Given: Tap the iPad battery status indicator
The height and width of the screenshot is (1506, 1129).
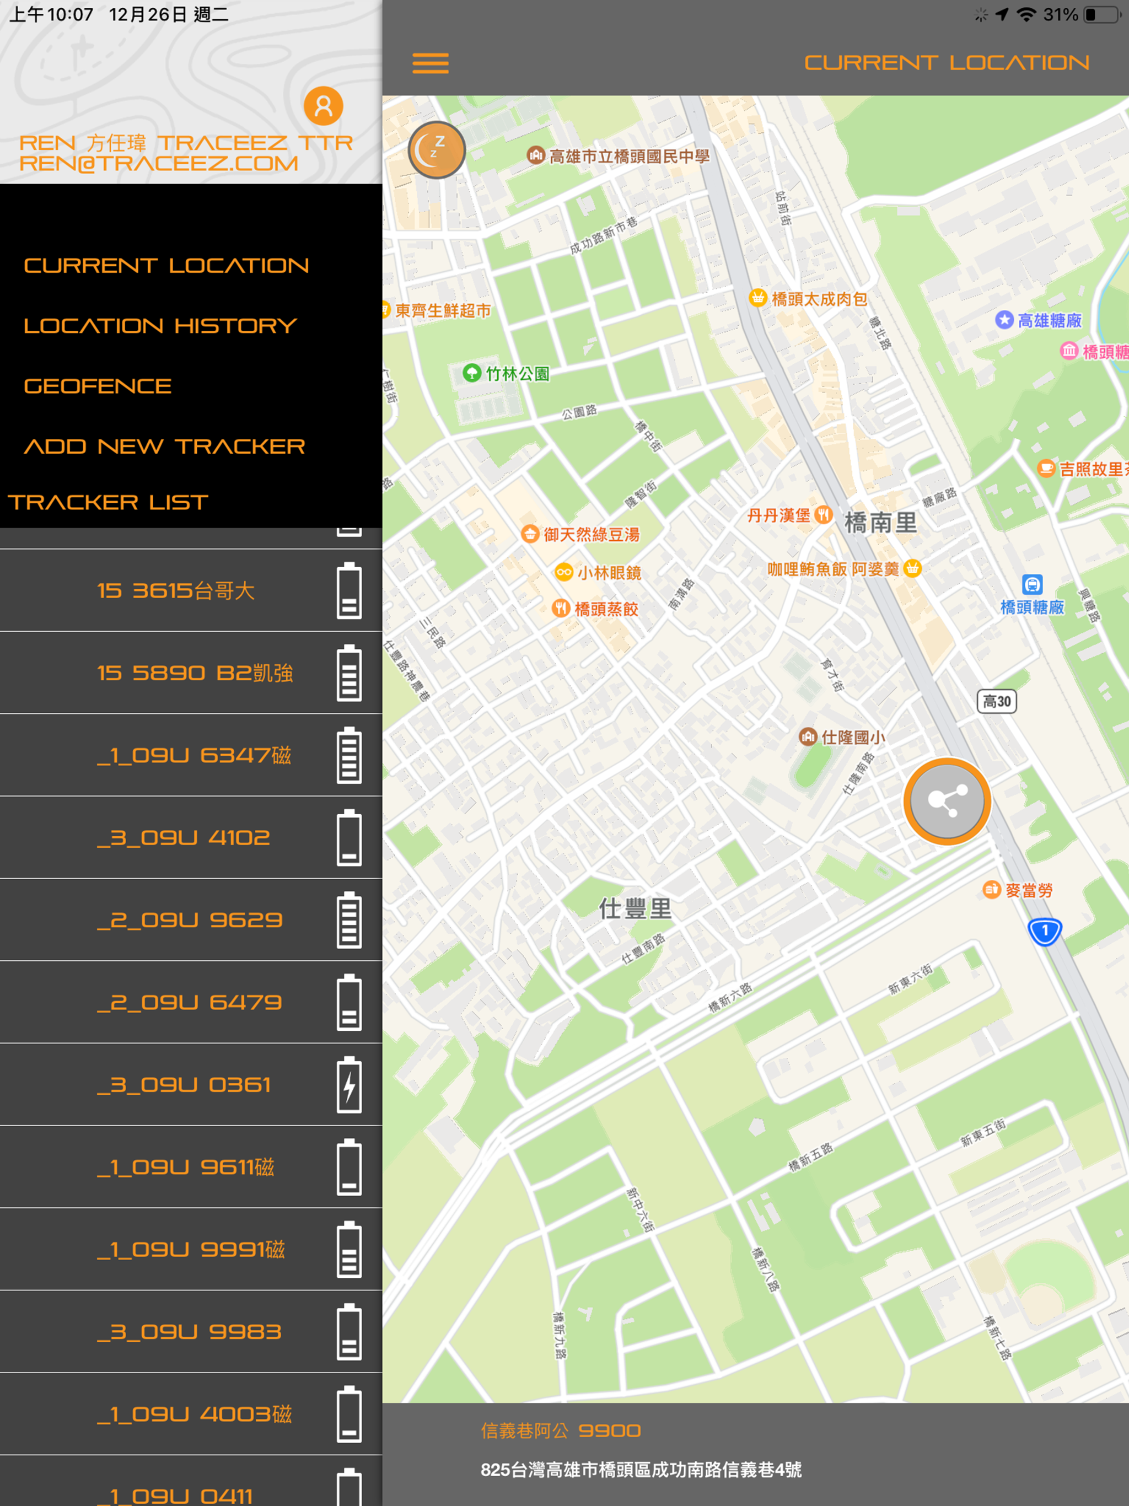Looking at the screenshot, I should (x=1103, y=14).
